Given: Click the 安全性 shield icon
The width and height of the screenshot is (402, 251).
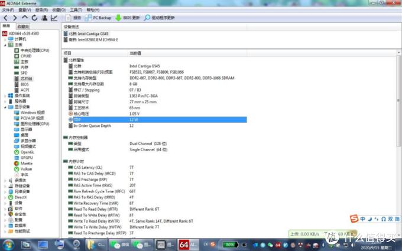Looking at the screenshot, I should pos(11,214).
